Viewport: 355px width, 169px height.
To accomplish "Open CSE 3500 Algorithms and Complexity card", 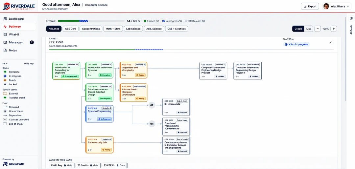I will click(x=133, y=70).
